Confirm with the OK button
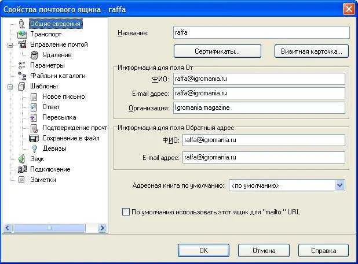358x264 pixels. (x=203, y=251)
